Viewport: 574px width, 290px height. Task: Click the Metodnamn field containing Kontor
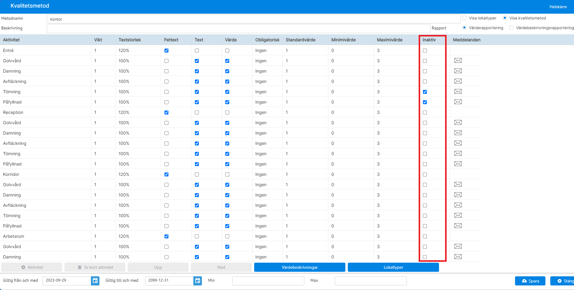(x=254, y=19)
